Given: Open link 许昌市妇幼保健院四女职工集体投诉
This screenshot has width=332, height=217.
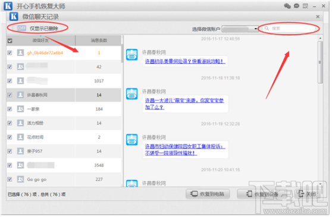Looking at the screenshot, I should point(185,150).
